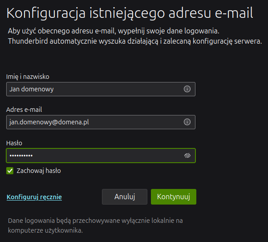Screen dimensions: 268x242
Task: Focus the Imię i nazwisko input field
Action: (x=101, y=89)
